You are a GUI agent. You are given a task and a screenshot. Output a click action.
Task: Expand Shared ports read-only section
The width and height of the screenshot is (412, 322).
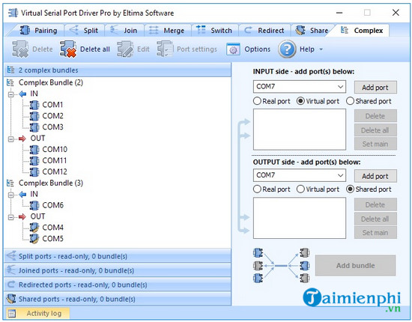(118, 299)
